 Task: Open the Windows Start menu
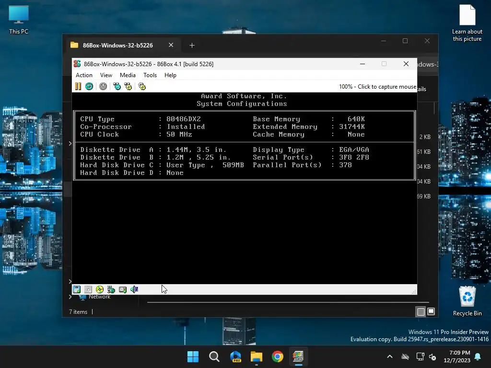click(x=193, y=356)
